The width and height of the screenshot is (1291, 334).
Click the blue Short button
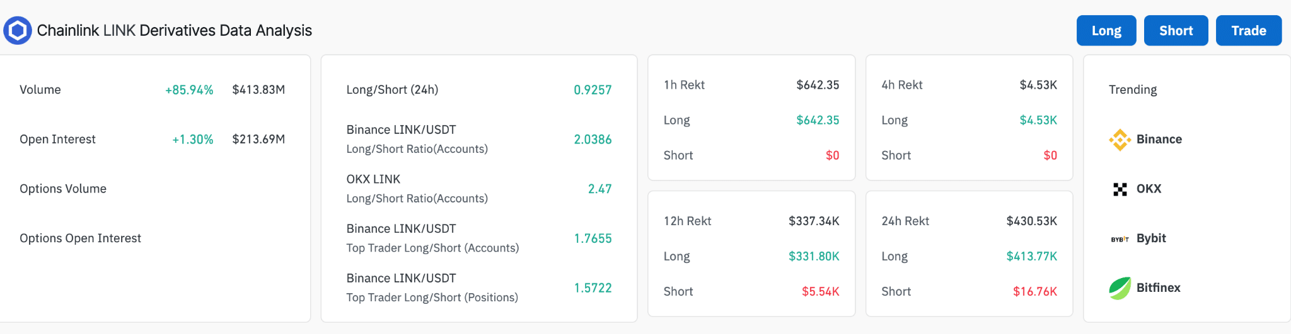coord(1176,30)
